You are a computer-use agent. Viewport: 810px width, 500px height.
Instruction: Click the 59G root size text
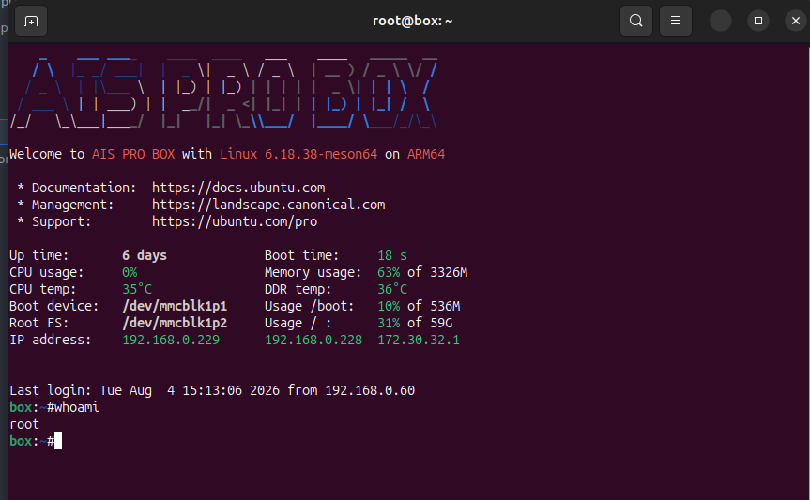click(x=441, y=323)
